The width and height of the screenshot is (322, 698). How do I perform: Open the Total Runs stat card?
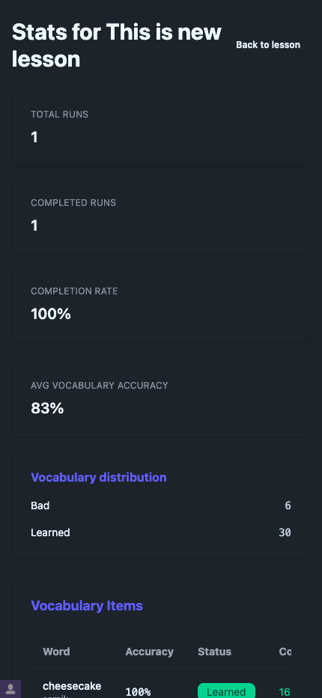click(x=161, y=128)
